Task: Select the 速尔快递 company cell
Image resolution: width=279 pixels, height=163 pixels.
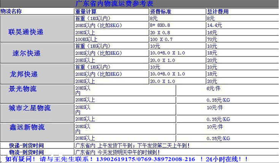Action: tap(26, 53)
